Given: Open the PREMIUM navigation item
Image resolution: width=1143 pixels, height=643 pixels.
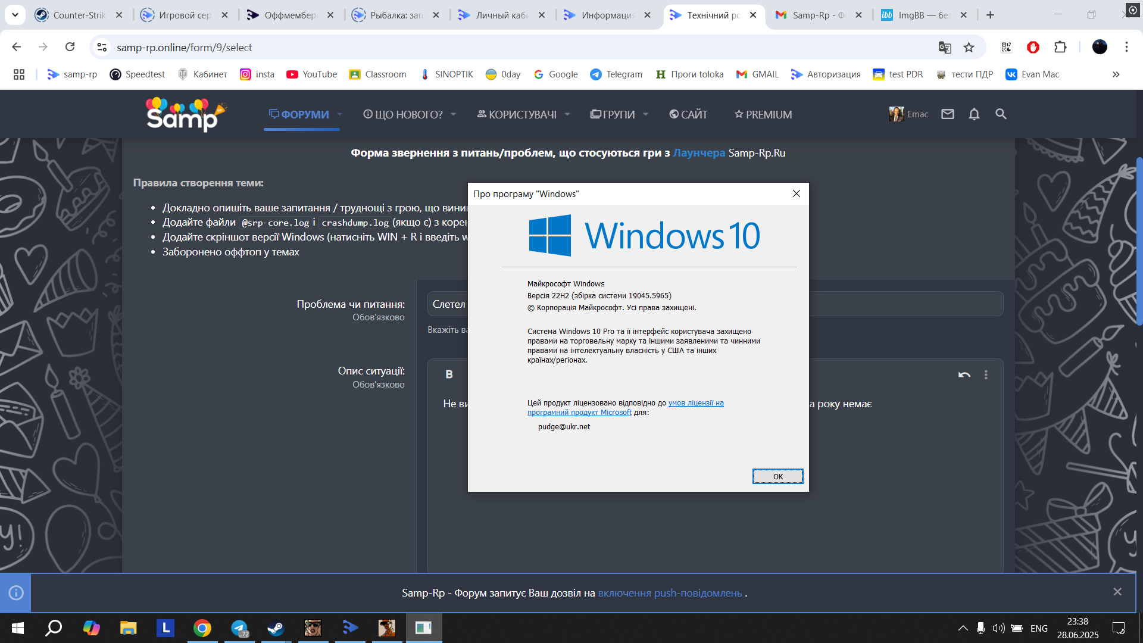Looking at the screenshot, I should coord(763,114).
